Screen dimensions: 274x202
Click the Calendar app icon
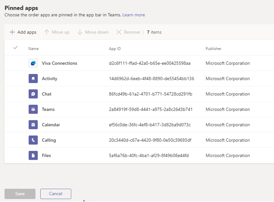(x=33, y=125)
